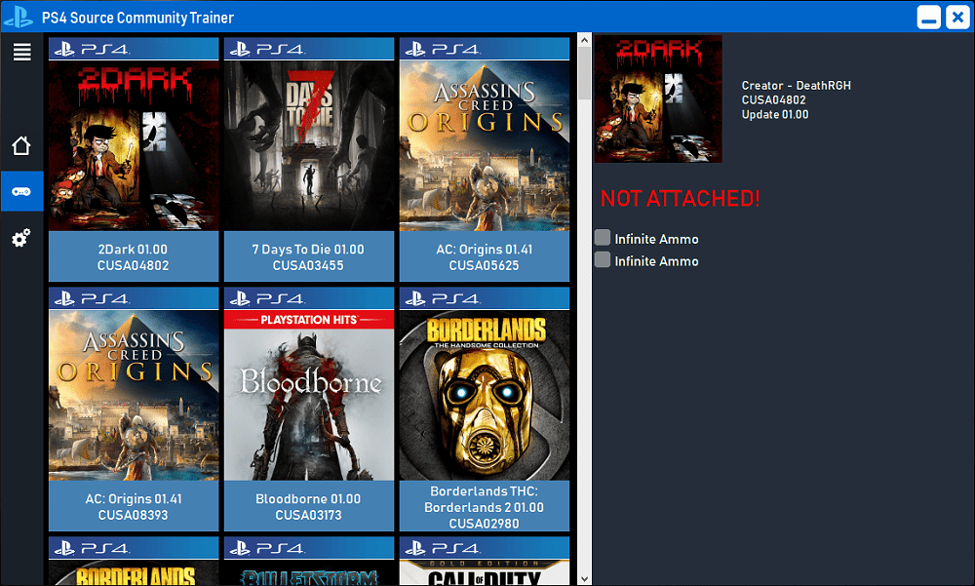
Task: Click the game list scrollbar thumb
Action: click(x=584, y=73)
